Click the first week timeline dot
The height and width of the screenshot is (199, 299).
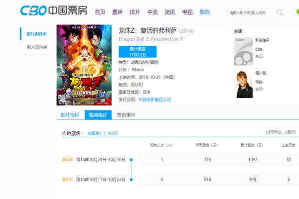click(131, 180)
